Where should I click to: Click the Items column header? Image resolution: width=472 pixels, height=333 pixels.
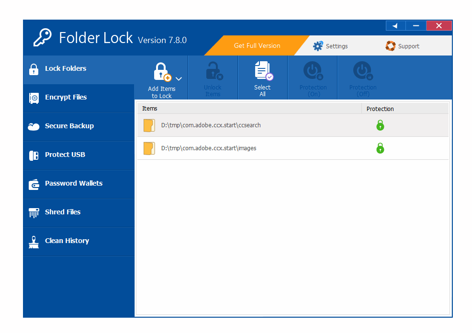tap(249, 108)
